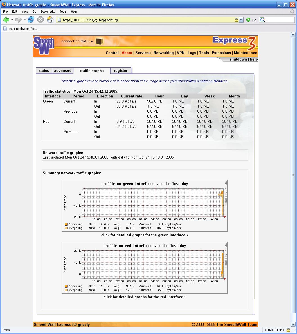Click the connection status box icon
The height and width of the screenshot is (334, 297).
click(99, 41)
